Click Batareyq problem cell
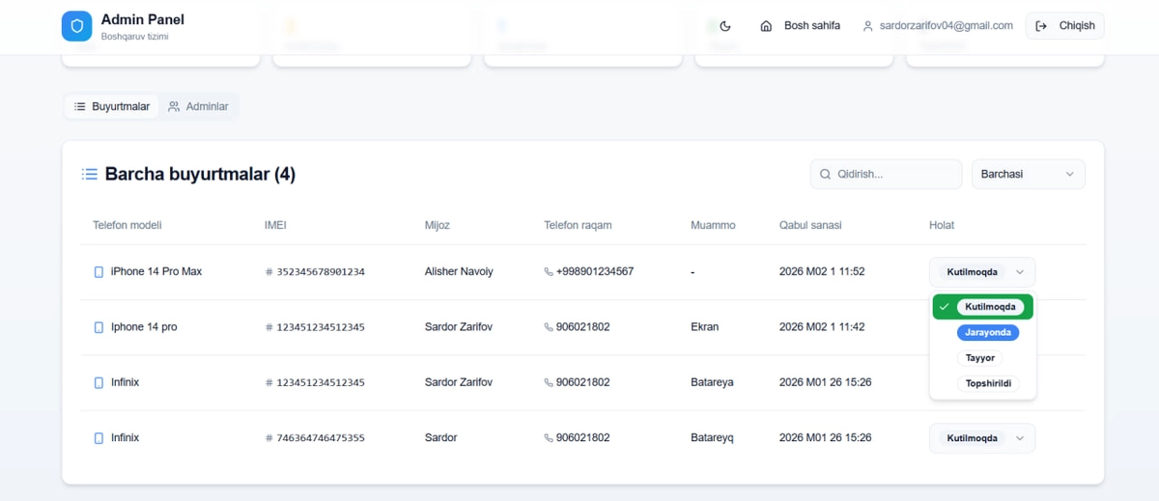This screenshot has height=501, width=1159. click(x=712, y=438)
